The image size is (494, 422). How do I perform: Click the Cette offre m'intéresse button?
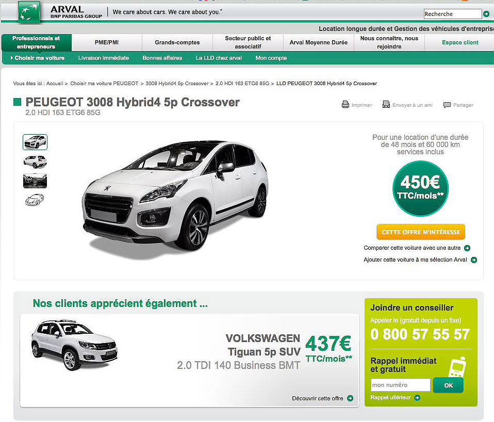[x=421, y=232]
